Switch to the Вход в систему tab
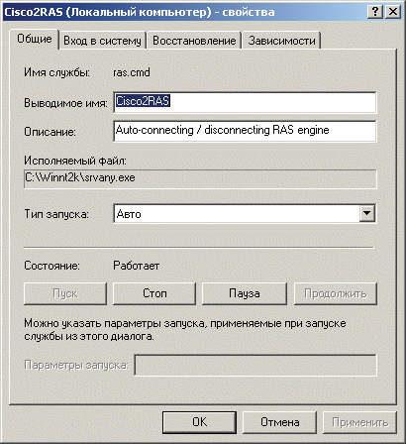 click(102, 41)
